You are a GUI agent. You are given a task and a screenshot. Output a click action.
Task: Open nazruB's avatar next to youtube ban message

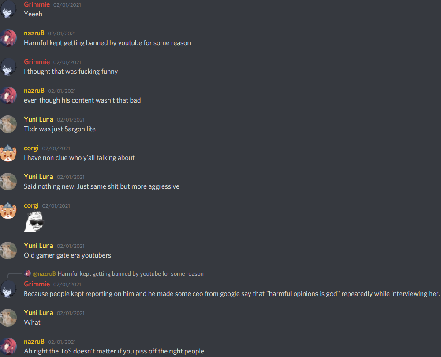8,38
